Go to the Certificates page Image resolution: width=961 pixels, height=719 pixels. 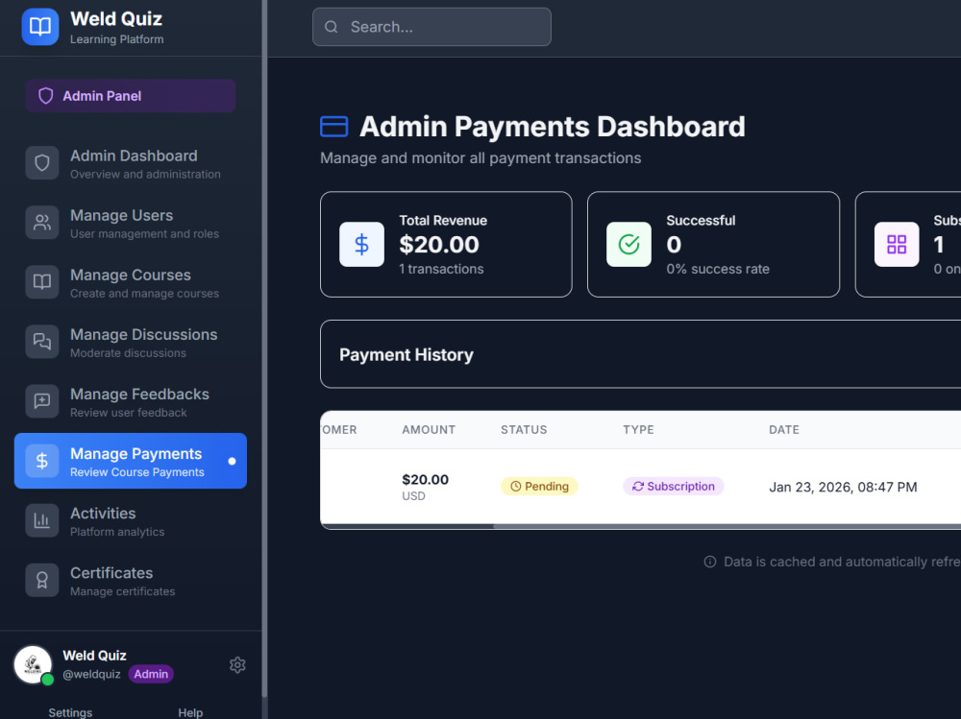click(131, 580)
